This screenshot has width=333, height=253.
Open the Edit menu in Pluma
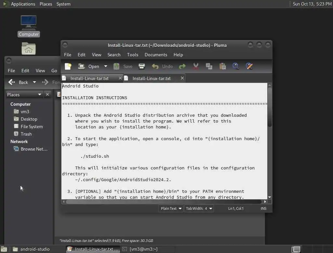pyautogui.click(x=82, y=55)
